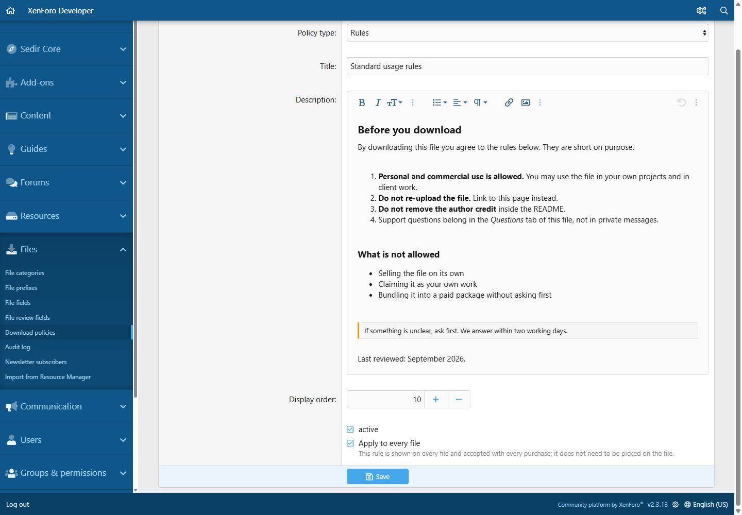Open the paragraph format dropdown
This screenshot has width=742, height=515.
coord(480,102)
